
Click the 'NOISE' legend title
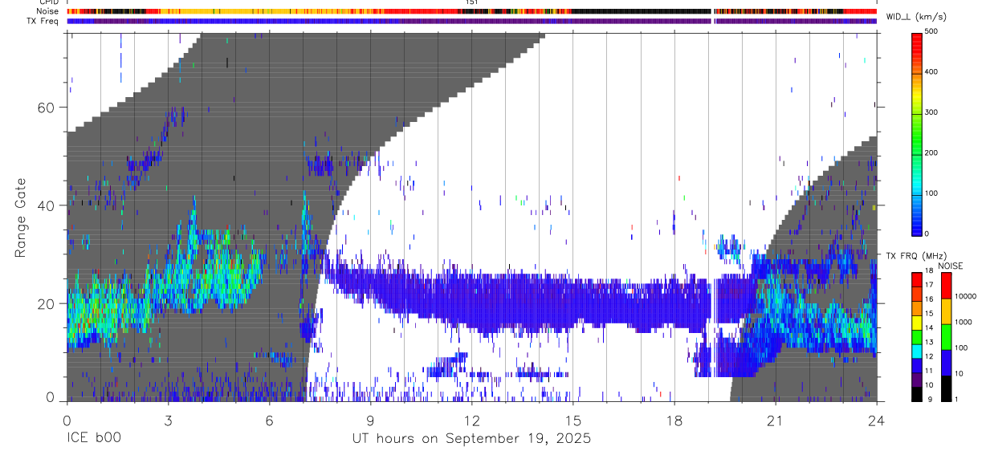click(x=951, y=266)
